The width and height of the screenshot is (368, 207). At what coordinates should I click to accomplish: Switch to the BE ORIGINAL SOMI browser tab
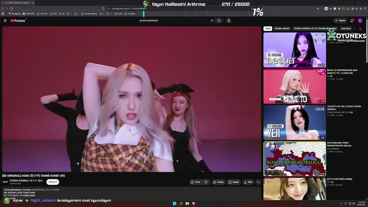coord(18,3)
